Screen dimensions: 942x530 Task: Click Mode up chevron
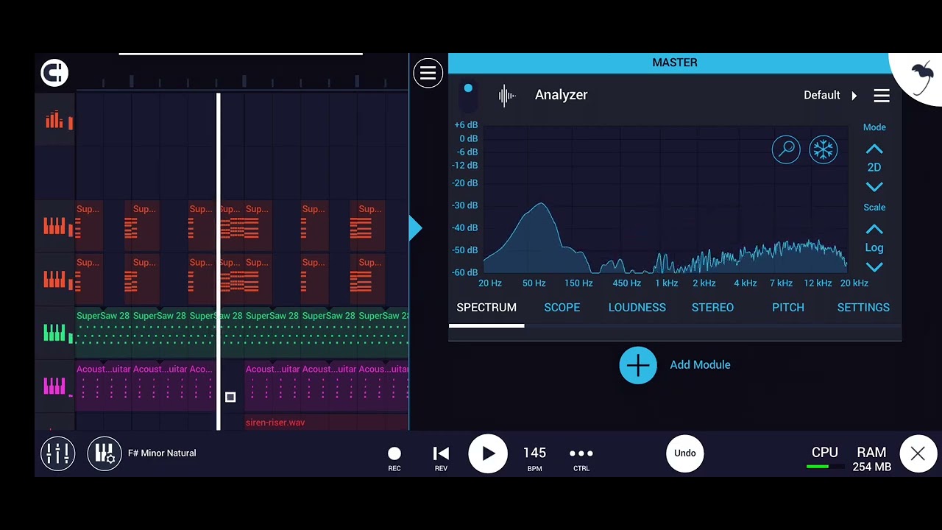click(874, 149)
